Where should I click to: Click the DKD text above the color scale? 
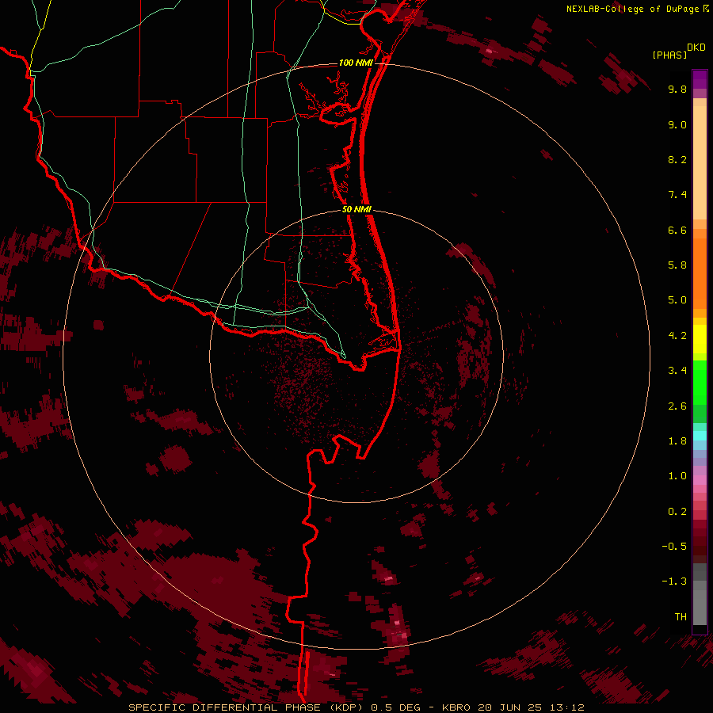click(x=696, y=48)
